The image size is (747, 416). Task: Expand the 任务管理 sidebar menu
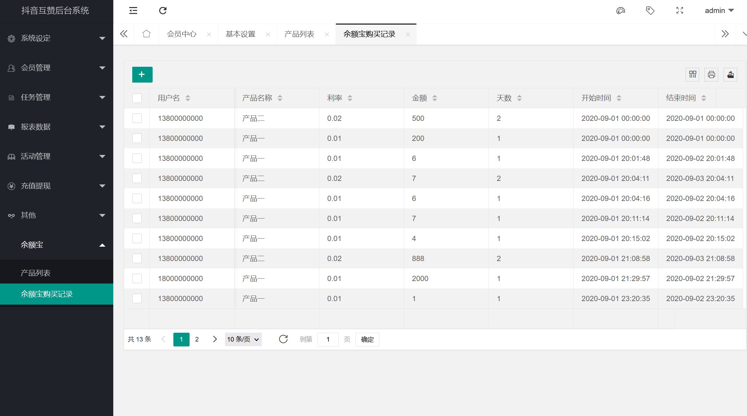57,97
